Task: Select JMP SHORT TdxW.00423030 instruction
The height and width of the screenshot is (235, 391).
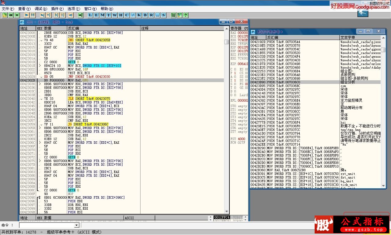Action: click(x=89, y=77)
